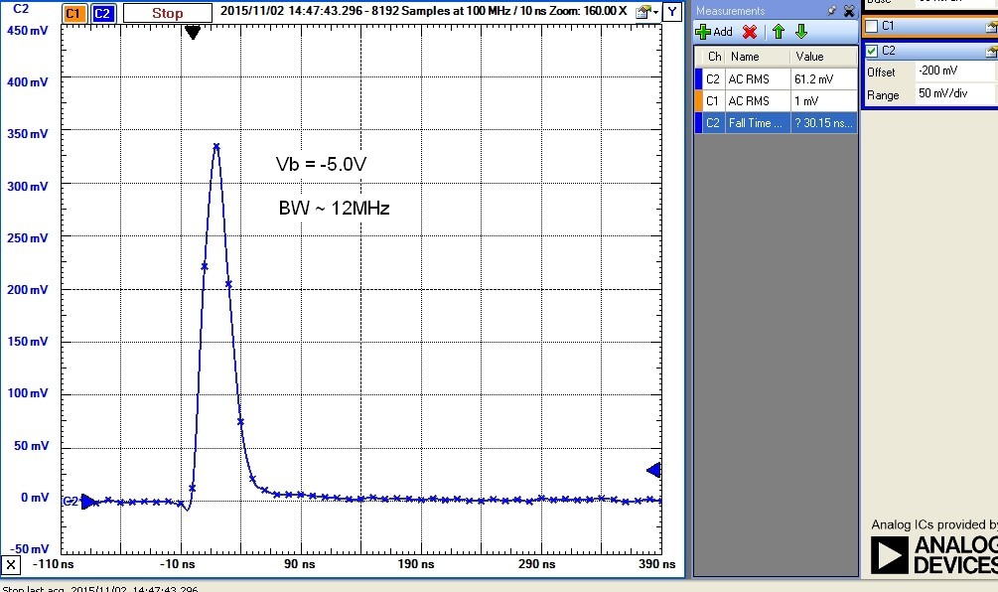Toggle the orange C1 channel button
This screenshot has width=998, height=592.
click(73, 13)
